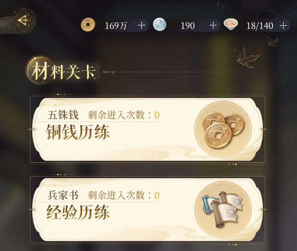Click the copper coin currency icon
297x251 pixels.
pyautogui.click(x=88, y=24)
